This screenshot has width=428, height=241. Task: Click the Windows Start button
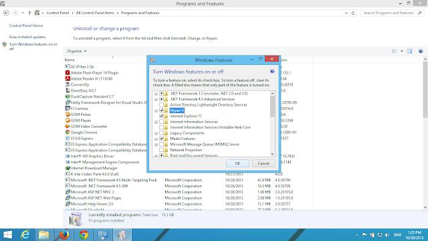[7, 235]
